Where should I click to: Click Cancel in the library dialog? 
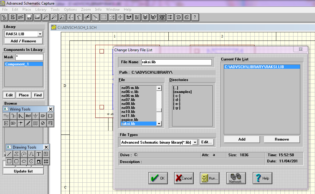[x=184, y=178]
